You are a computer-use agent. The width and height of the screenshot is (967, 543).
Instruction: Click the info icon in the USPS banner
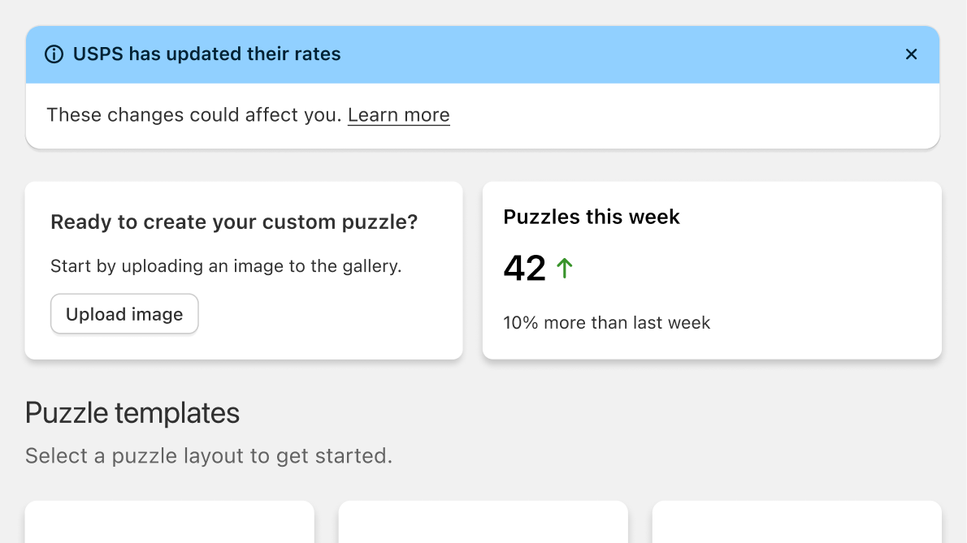tap(54, 54)
